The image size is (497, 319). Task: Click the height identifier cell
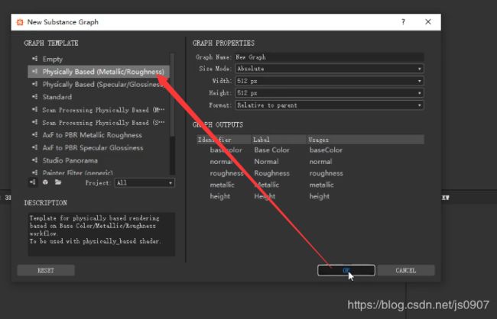(x=220, y=197)
